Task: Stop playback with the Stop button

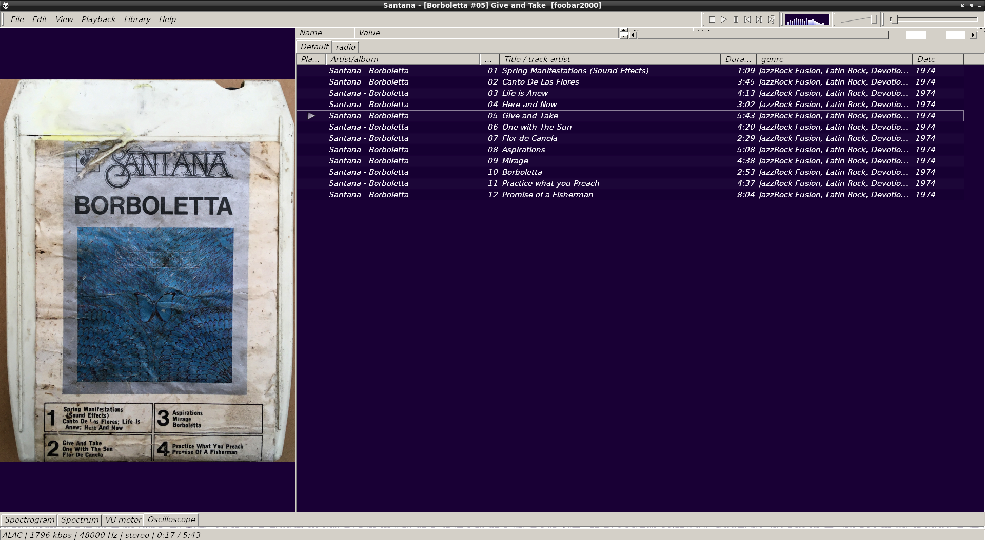Action: pos(712,19)
